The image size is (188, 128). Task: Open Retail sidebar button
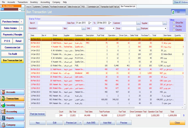click(18, 41)
